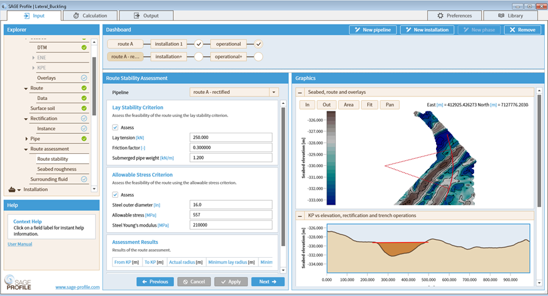The height and width of the screenshot is (296, 548).
Task: Click the green status icon beside Pipe
Action: (x=84, y=139)
